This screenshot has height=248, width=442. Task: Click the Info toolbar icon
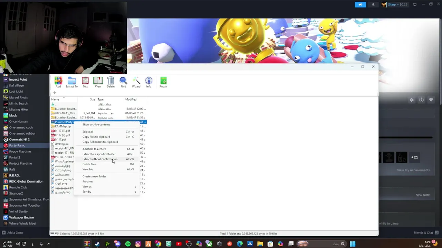click(x=149, y=82)
